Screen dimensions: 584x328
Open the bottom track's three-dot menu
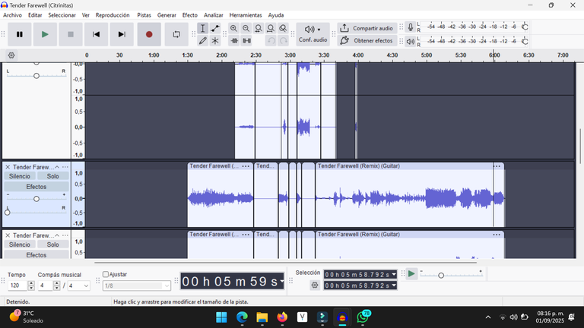pos(65,235)
